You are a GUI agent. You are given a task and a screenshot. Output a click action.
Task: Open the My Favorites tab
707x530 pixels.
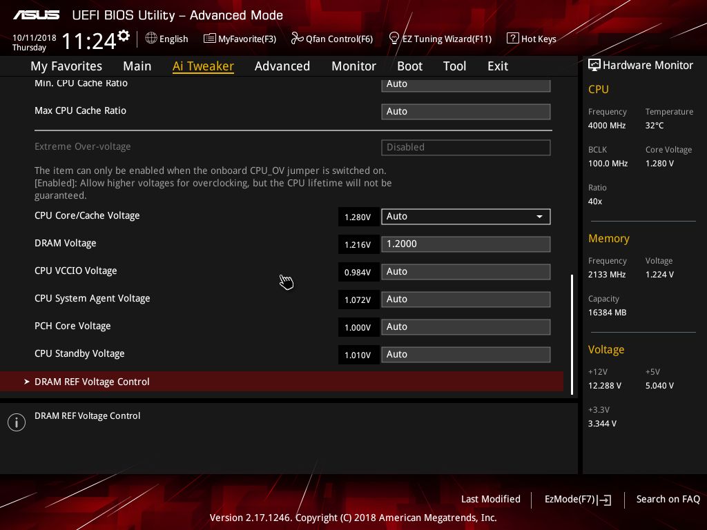pyautogui.click(x=66, y=66)
